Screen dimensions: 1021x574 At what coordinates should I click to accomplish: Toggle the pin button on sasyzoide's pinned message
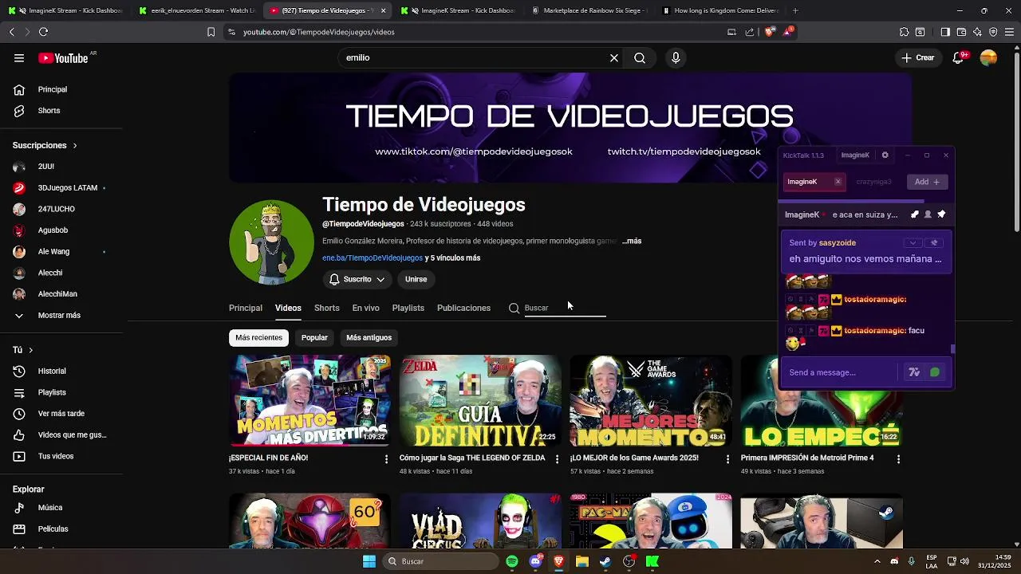(934, 242)
